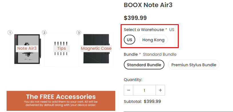Open the Note Air3 device thumbnail

(27, 49)
